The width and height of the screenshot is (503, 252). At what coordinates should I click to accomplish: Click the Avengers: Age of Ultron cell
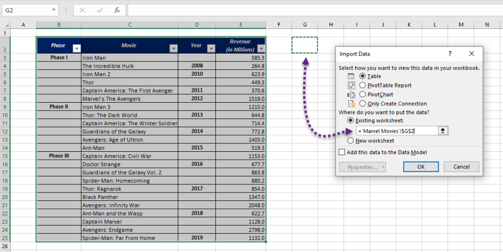pyautogui.click(x=130, y=140)
